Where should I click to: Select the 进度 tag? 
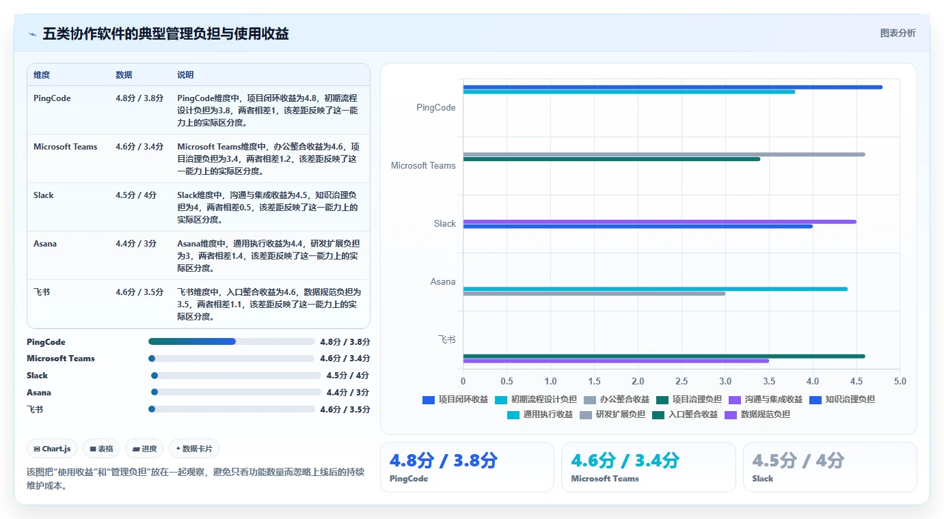pyautogui.click(x=144, y=449)
